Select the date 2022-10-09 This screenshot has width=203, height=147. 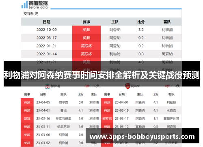coord(47,30)
